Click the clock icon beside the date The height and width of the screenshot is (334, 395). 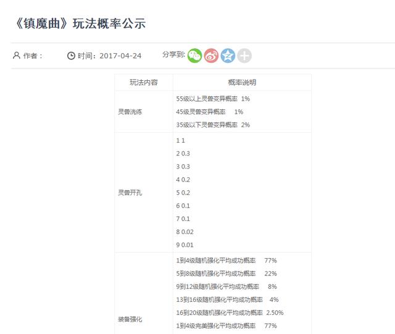coord(71,56)
